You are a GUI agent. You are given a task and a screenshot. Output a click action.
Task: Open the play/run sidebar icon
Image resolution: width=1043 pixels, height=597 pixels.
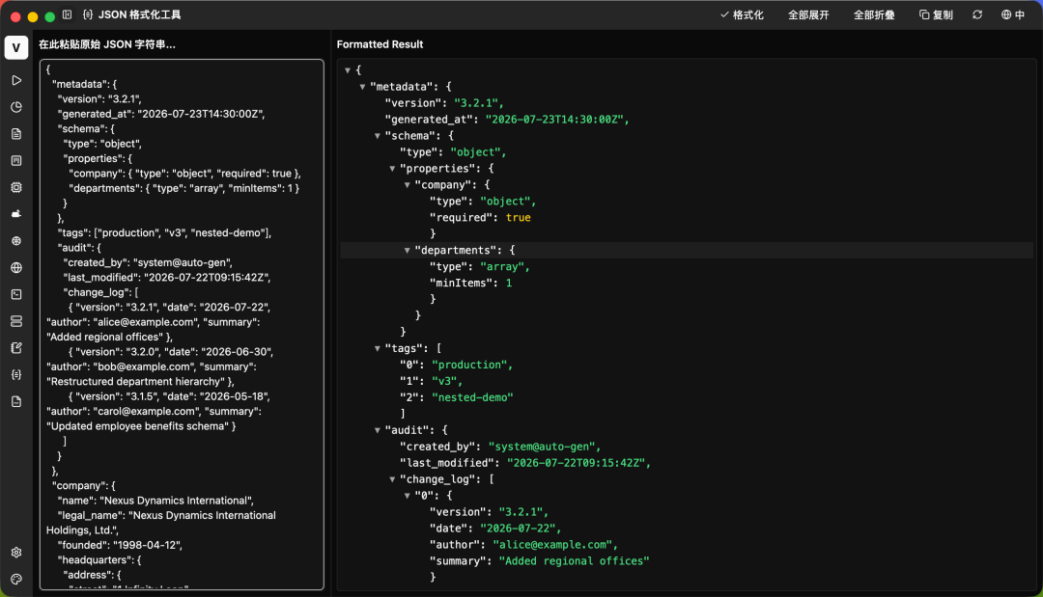(x=16, y=80)
